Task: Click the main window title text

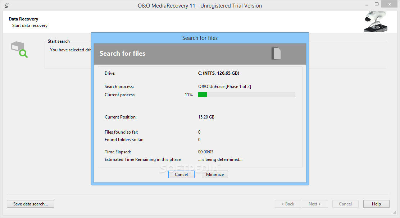Action: (200, 6)
